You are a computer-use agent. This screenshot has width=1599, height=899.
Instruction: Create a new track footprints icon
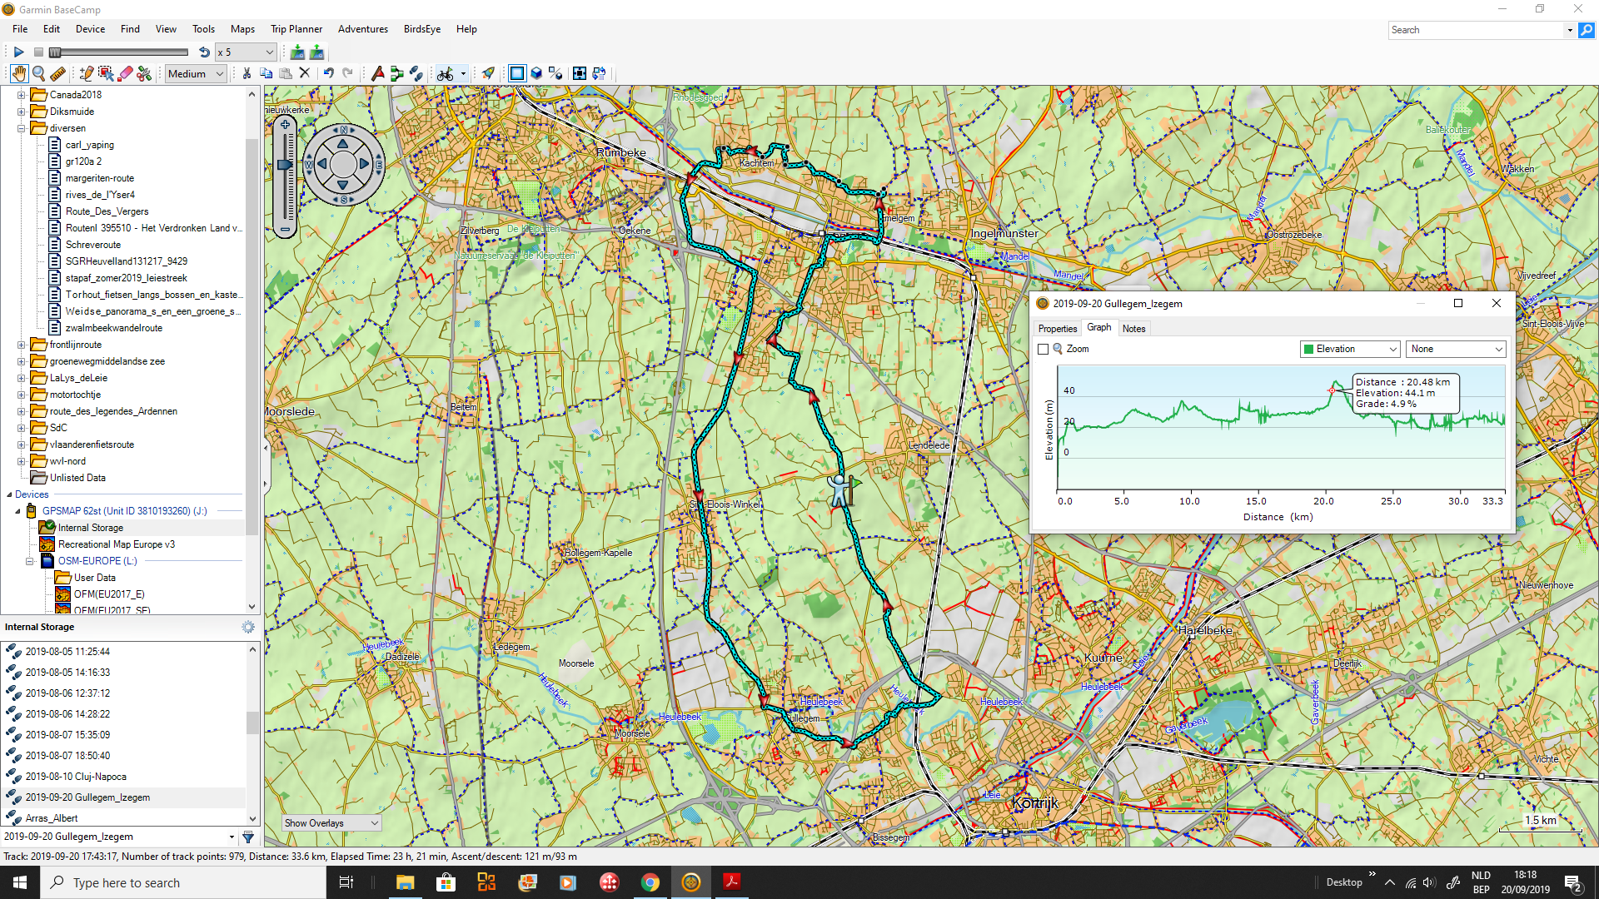point(416,73)
